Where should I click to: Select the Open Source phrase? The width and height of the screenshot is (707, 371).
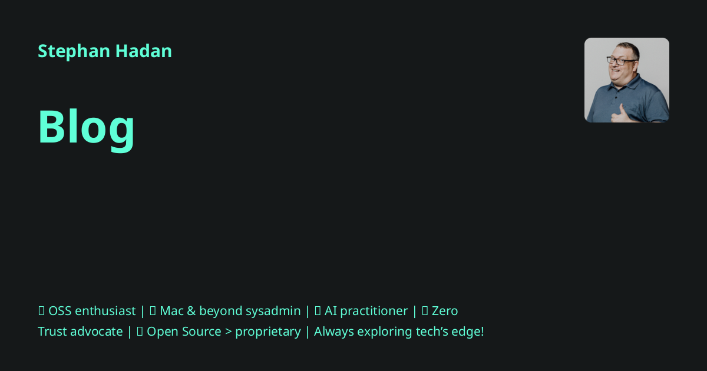pyautogui.click(x=184, y=332)
